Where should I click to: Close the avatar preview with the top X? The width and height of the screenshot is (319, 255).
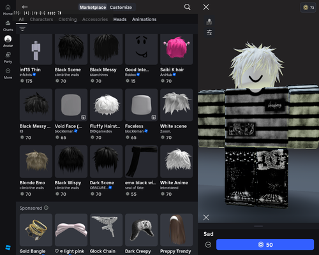206,7
